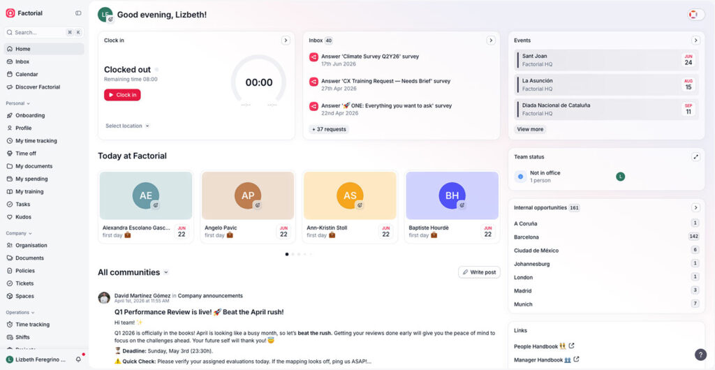715x370 pixels.
Task: Open Events card arrow
Action: (695, 40)
